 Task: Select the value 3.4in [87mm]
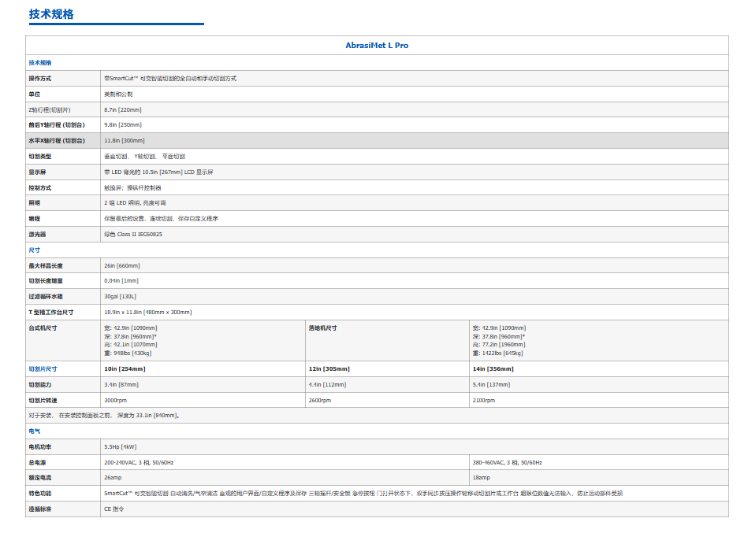point(121,385)
